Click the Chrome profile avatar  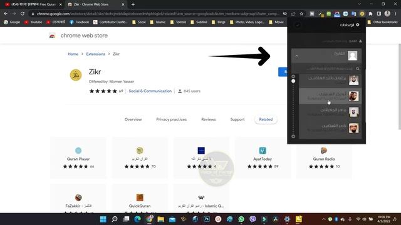click(387, 14)
